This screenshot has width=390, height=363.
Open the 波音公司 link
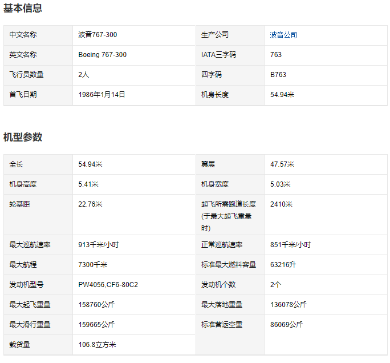coord(283,35)
